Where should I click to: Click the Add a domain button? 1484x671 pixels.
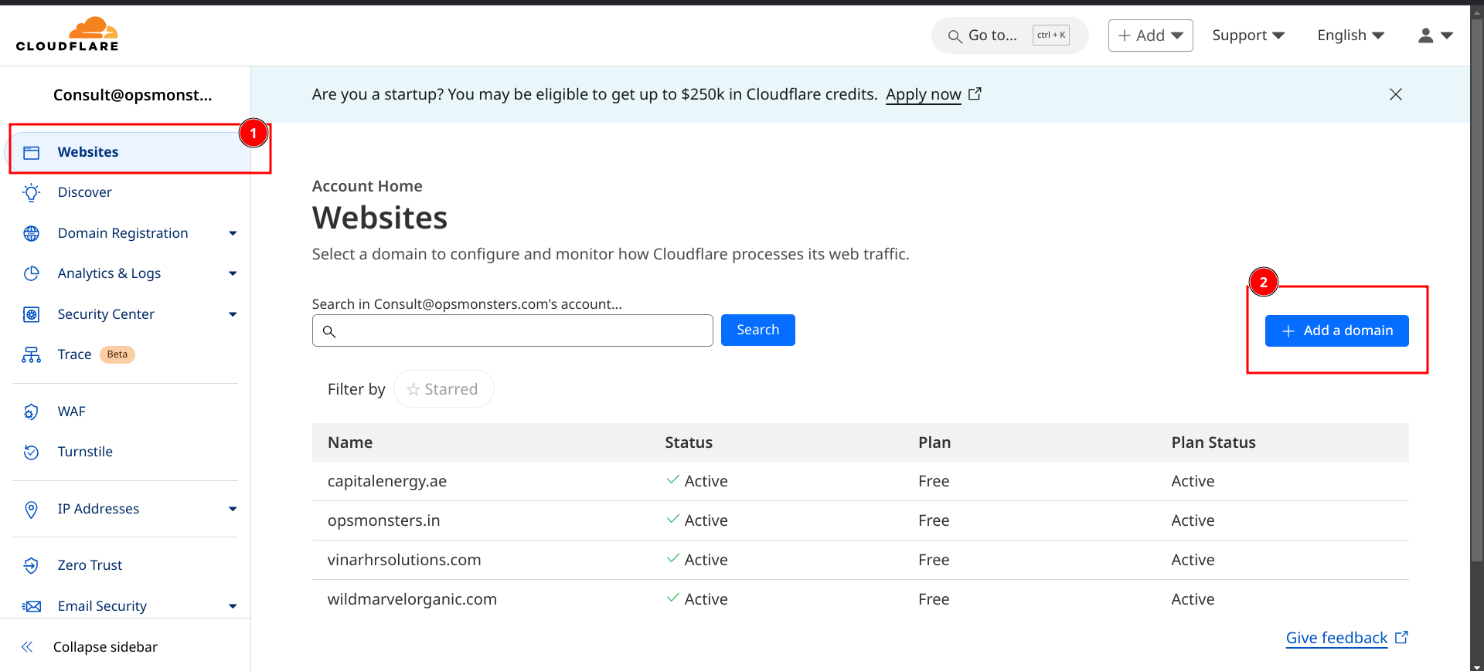click(1336, 330)
